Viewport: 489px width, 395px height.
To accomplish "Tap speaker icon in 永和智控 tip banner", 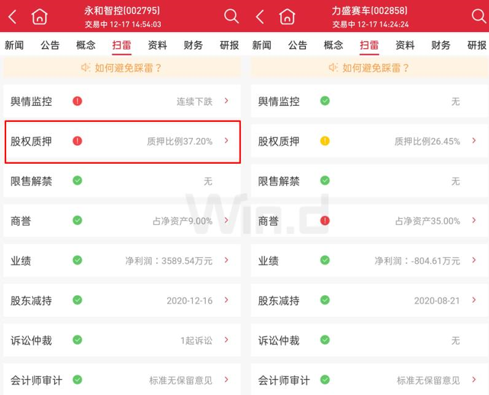I will pos(85,68).
